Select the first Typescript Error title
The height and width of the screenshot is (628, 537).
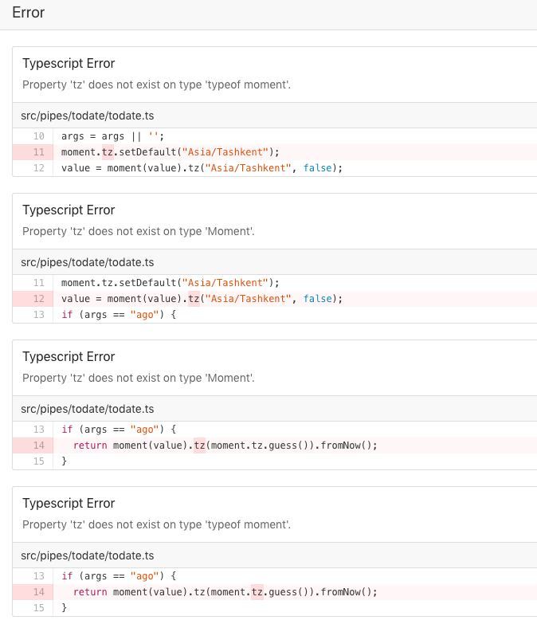pos(69,63)
